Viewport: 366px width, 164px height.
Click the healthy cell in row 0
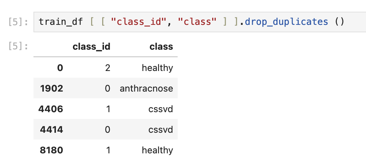157,67
